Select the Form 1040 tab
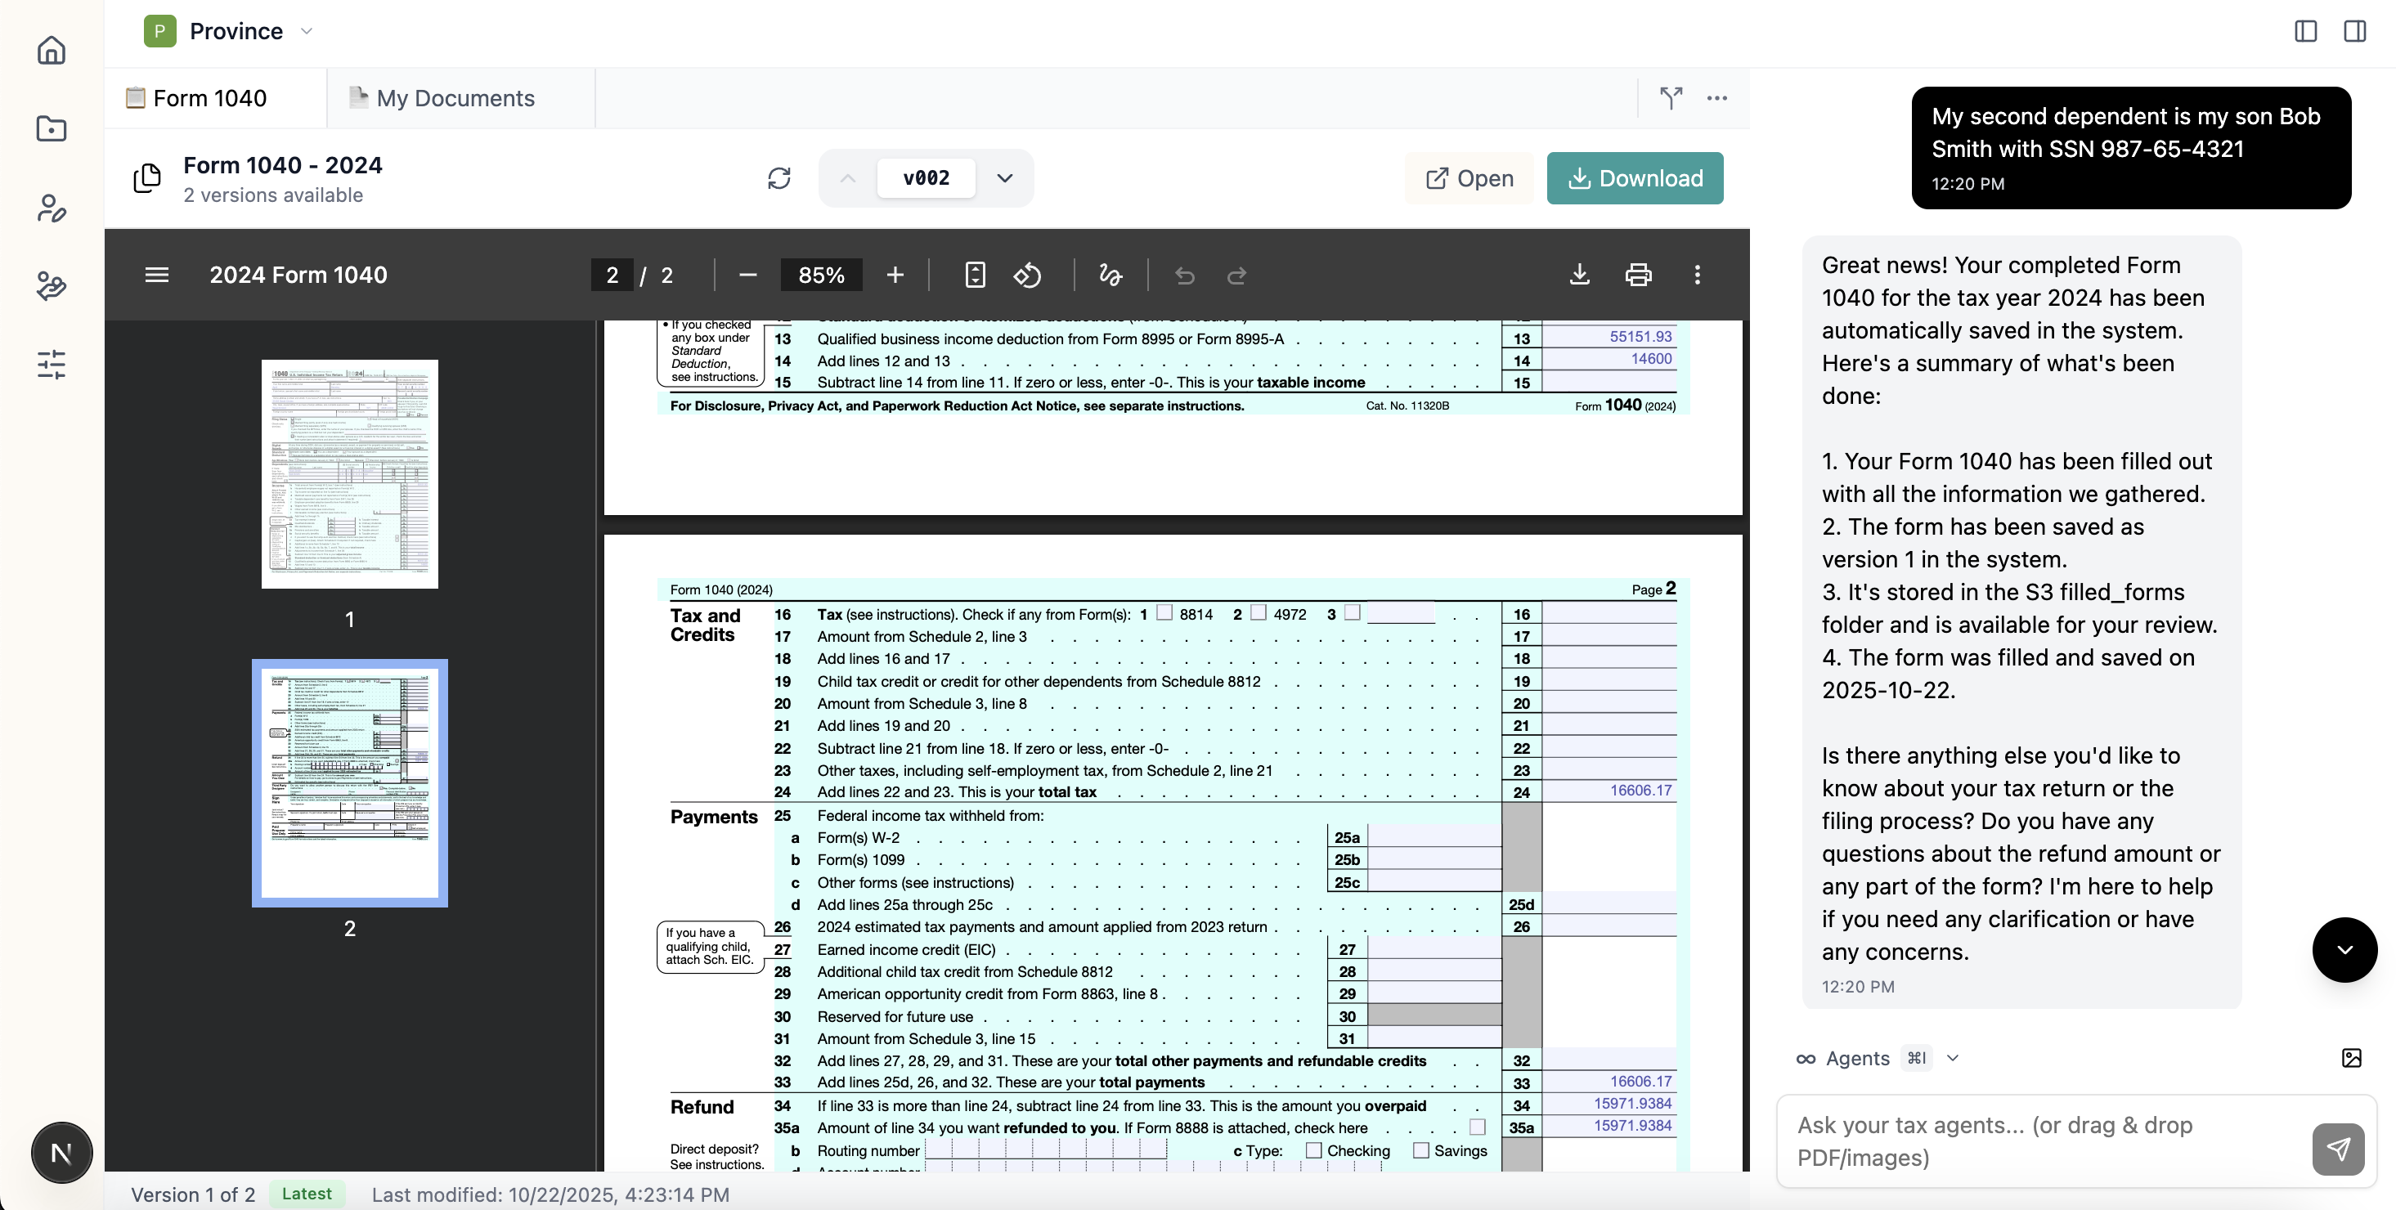This screenshot has height=1210, width=2396. [x=209, y=97]
